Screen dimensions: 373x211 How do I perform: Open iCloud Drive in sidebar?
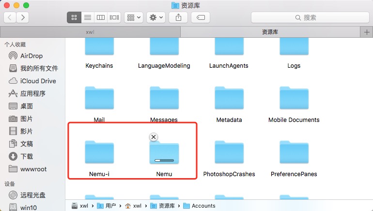(x=38, y=81)
